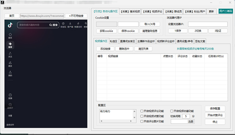Click the Douyin logo icon
Image resolution: width=235 pixels, height=135 pixels.
pos(10,25)
